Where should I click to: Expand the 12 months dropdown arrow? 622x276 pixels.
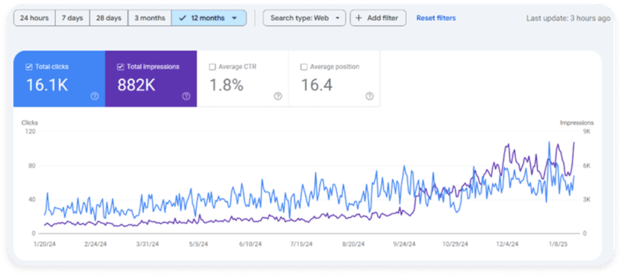point(234,18)
